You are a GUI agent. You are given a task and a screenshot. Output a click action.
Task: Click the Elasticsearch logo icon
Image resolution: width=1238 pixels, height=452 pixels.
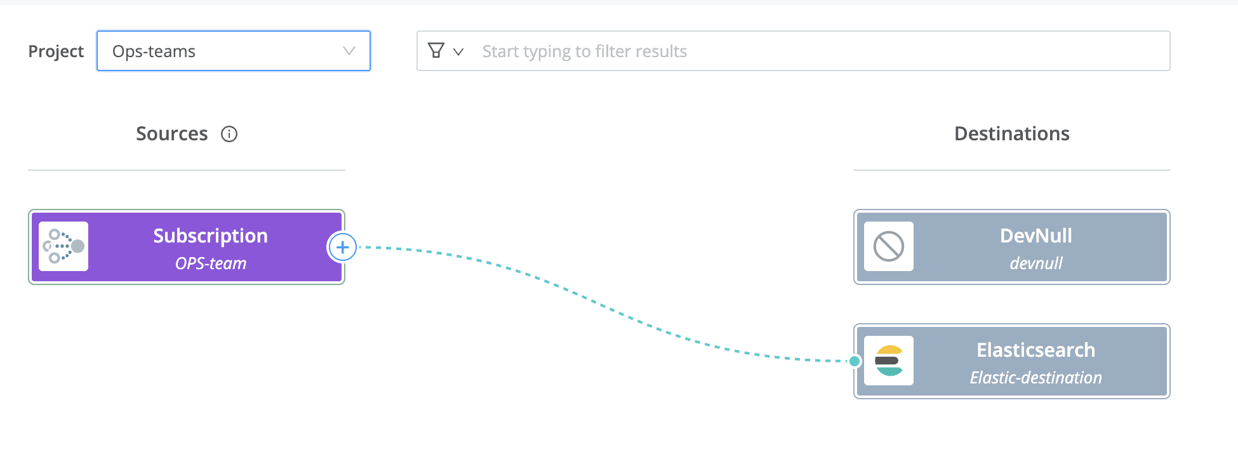[889, 361]
